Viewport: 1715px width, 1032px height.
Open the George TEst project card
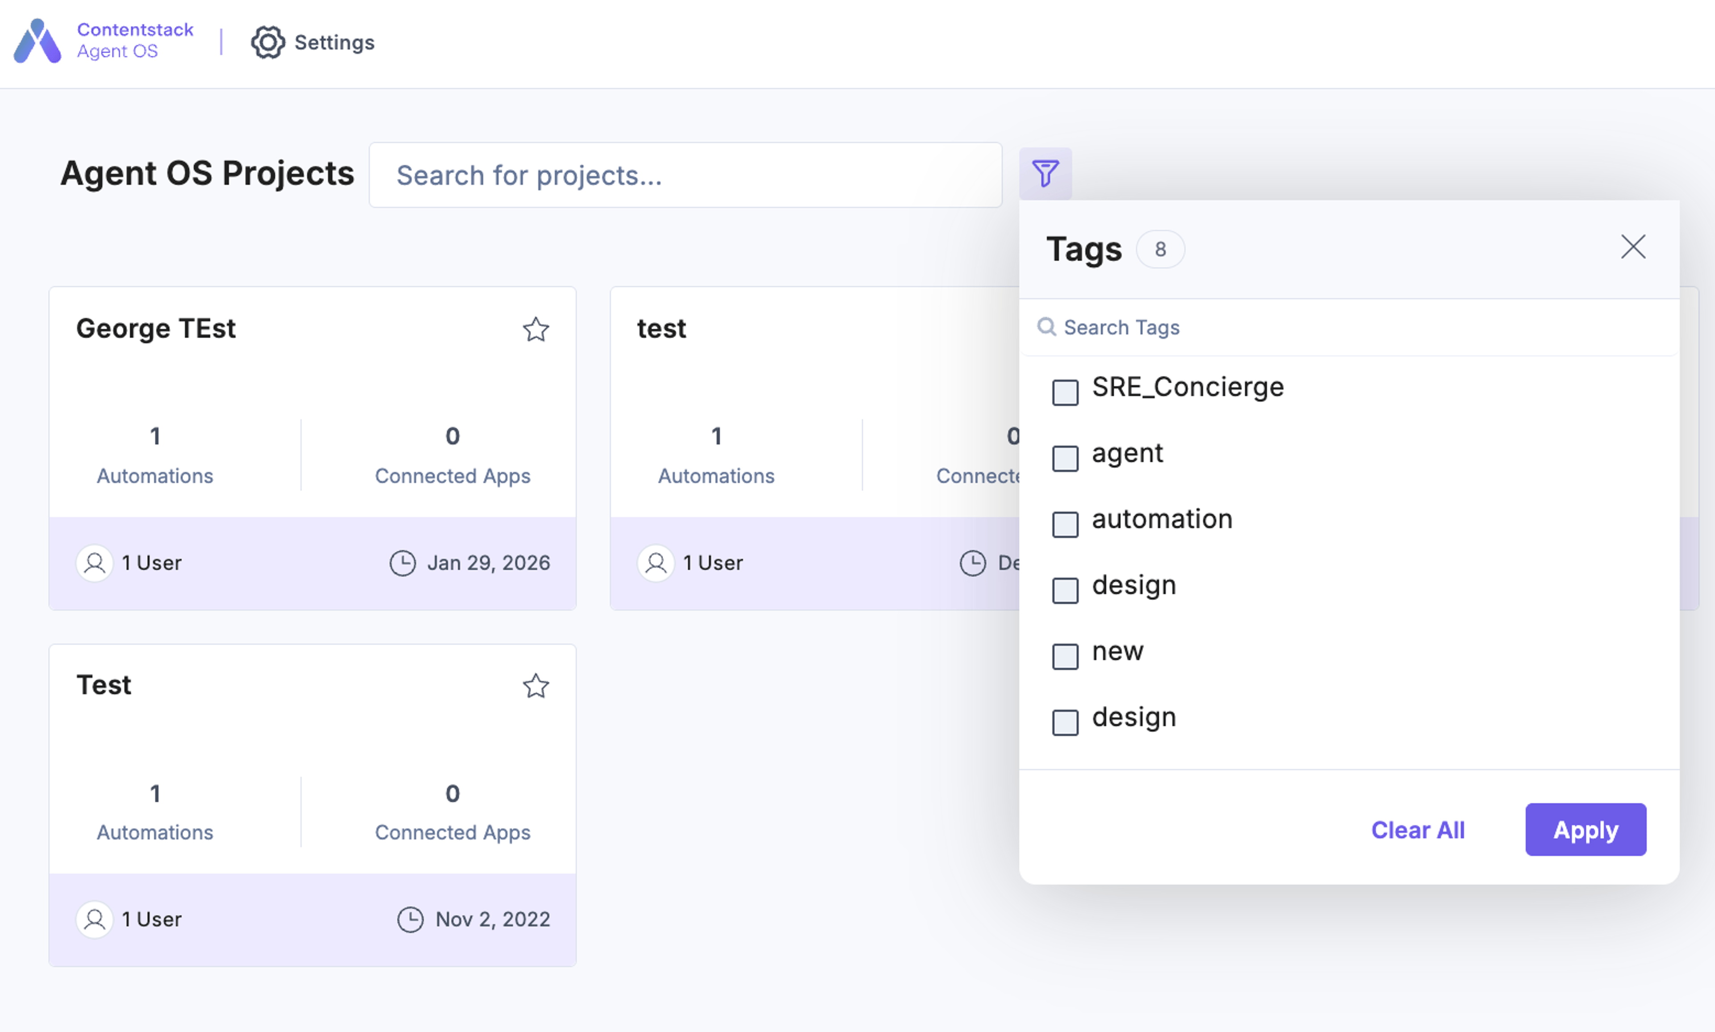pyautogui.click(x=312, y=448)
